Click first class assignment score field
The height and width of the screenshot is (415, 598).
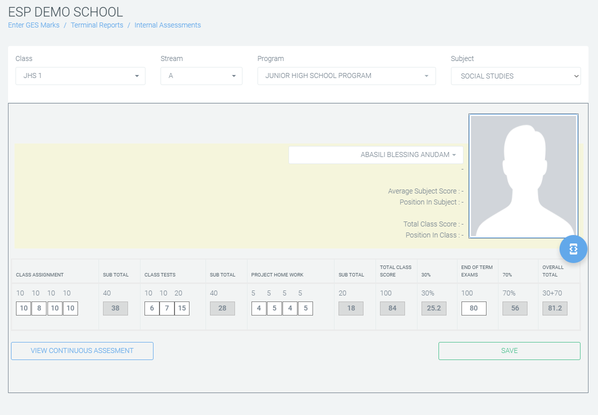click(23, 308)
